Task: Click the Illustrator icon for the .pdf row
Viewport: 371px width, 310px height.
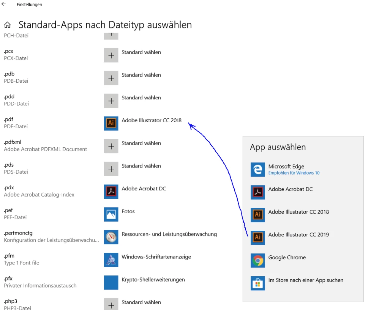Action: click(x=111, y=123)
